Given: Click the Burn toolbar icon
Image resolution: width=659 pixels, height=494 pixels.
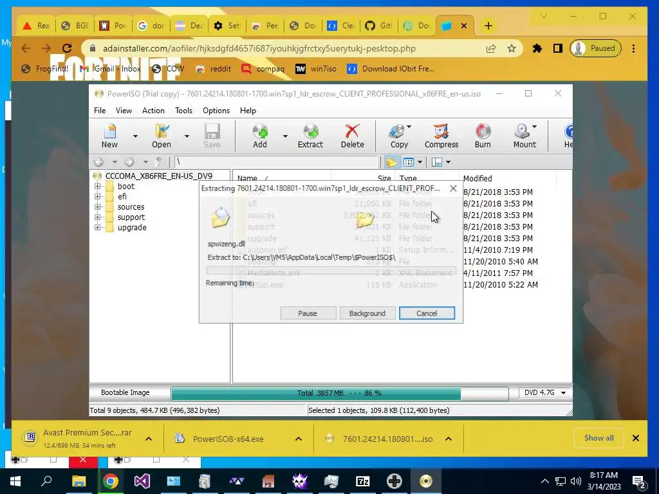Looking at the screenshot, I should coord(483,136).
